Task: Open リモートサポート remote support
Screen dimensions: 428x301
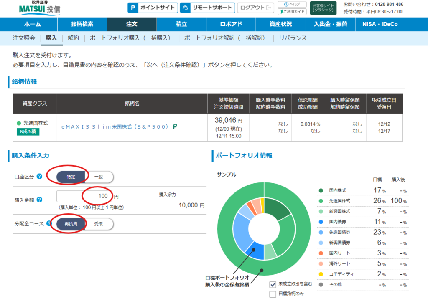Action: tap(207, 8)
